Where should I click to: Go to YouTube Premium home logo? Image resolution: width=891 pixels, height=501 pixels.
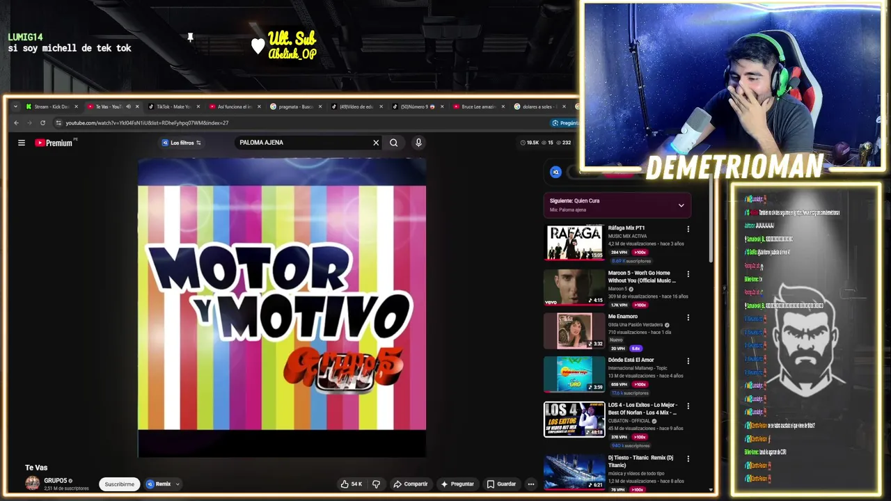(54, 143)
